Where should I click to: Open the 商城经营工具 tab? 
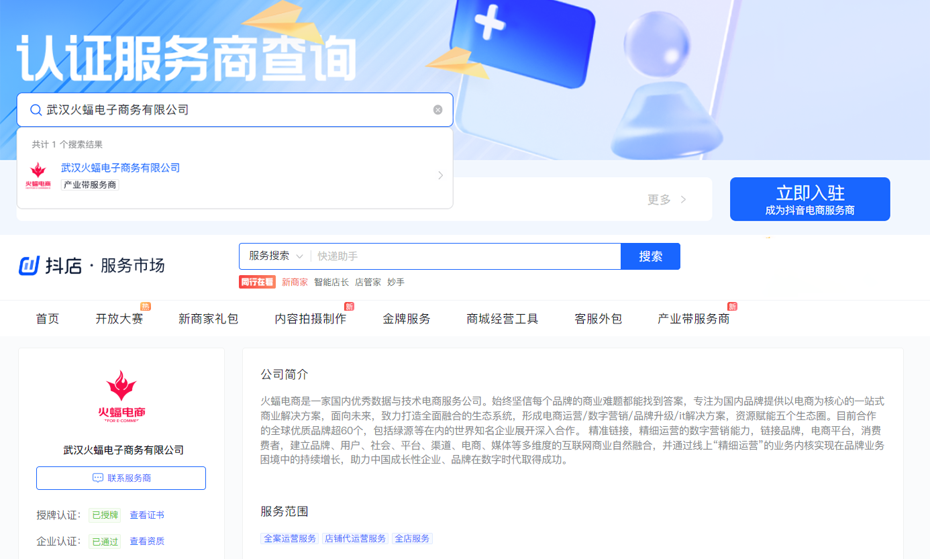tap(503, 319)
